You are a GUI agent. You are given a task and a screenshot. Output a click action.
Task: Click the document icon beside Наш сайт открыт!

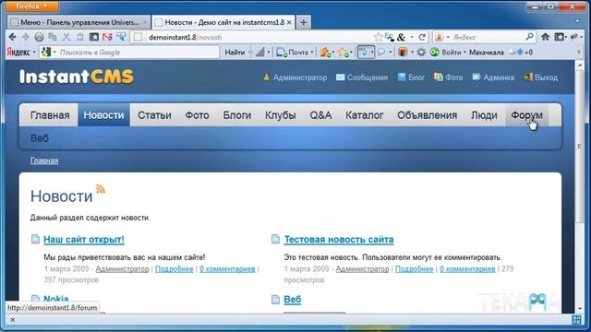[35, 239]
